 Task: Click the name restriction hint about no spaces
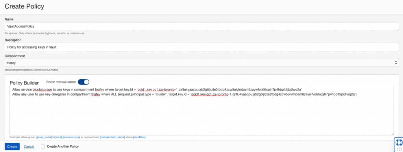point(45,33)
